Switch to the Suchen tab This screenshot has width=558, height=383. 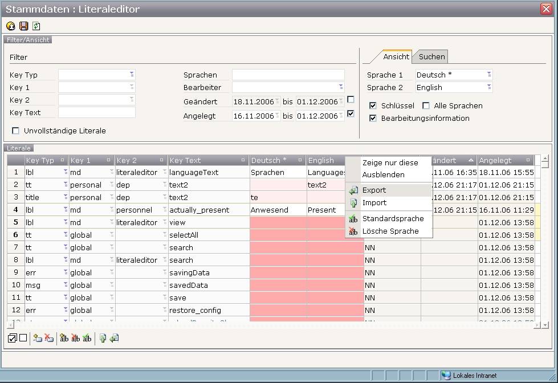coord(431,56)
